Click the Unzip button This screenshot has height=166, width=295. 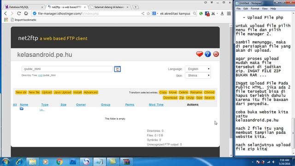coord(190,98)
